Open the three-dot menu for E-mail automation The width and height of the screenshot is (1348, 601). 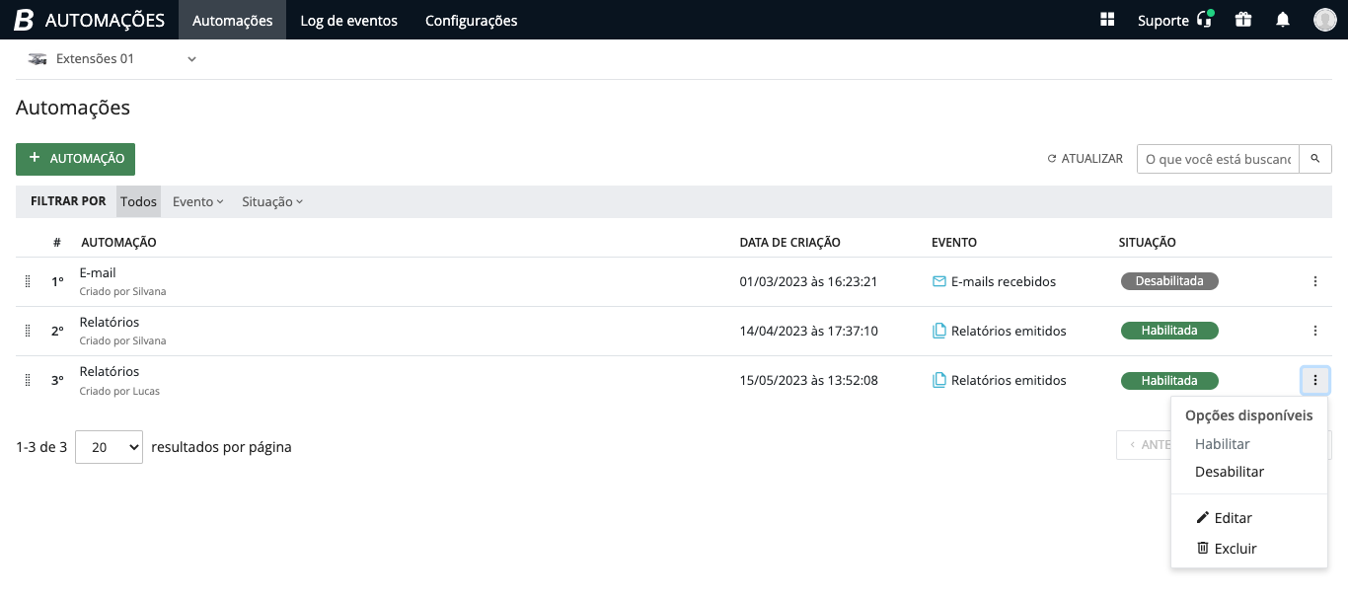[x=1315, y=281]
